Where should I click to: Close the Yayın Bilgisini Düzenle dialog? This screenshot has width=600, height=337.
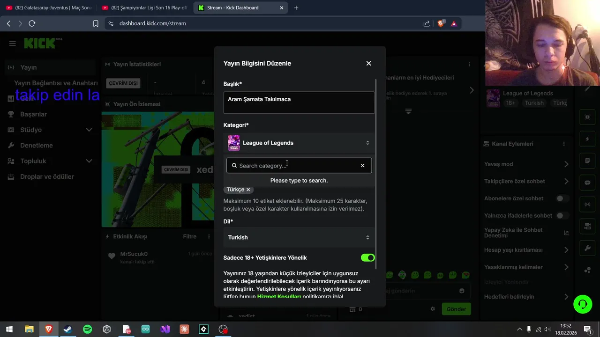(x=368, y=63)
